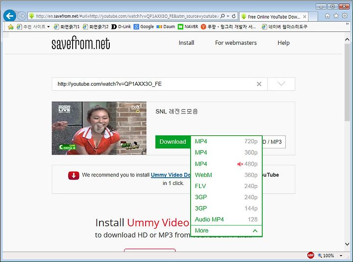Viewport: 353px width, 262px height.
Task: Open the empty new tab button
Action: pos(313,17)
